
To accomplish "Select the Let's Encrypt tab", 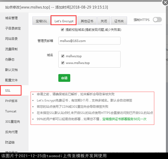I will [64, 21].
